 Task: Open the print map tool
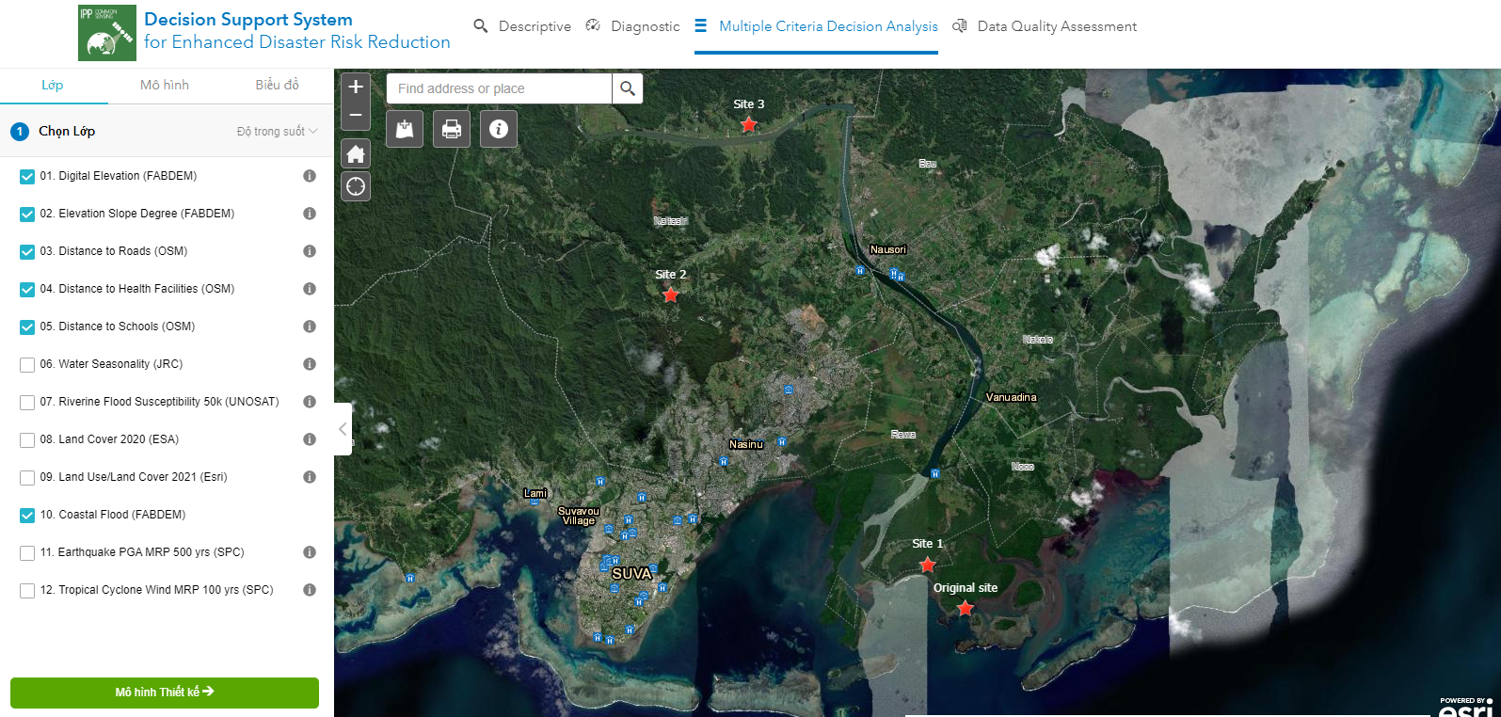[x=452, y=129]
